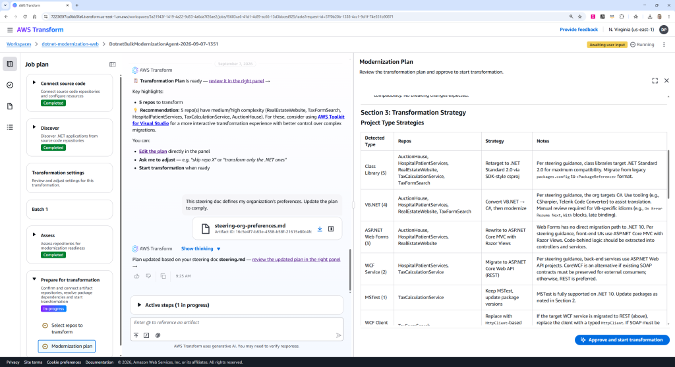Click Edit the plan link

pos(153,152)
